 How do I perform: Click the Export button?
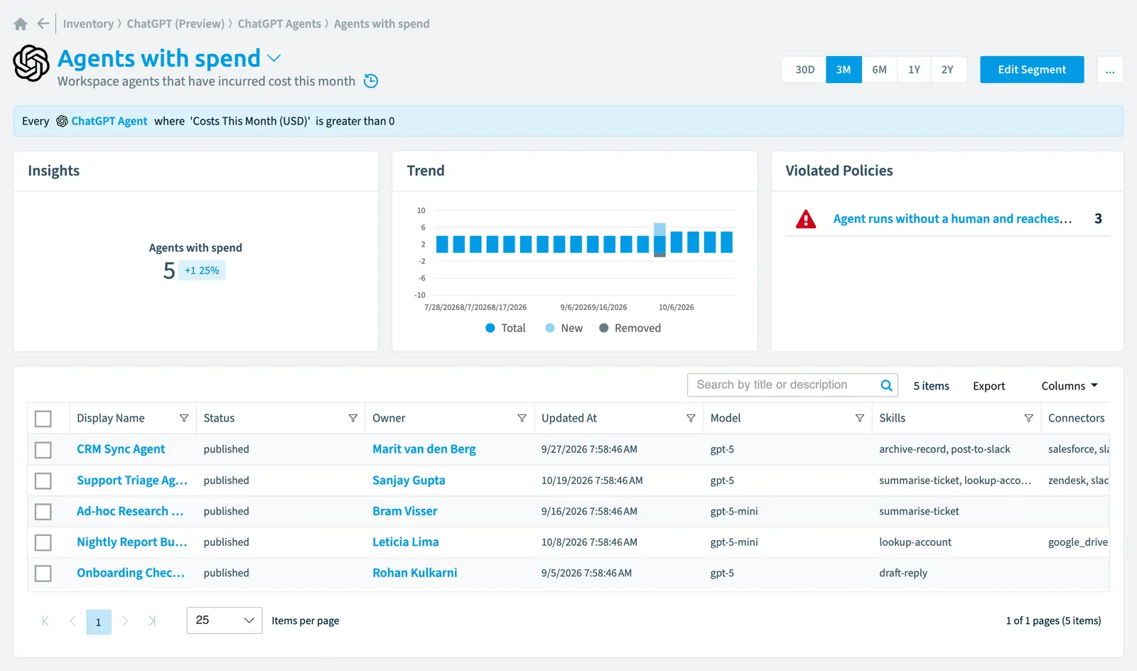coord(988,385)
